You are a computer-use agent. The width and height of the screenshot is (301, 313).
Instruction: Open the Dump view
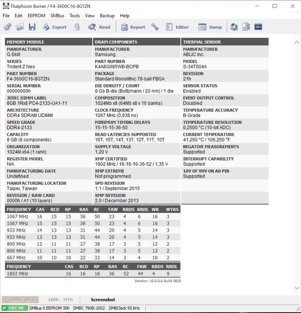(210, 27)
